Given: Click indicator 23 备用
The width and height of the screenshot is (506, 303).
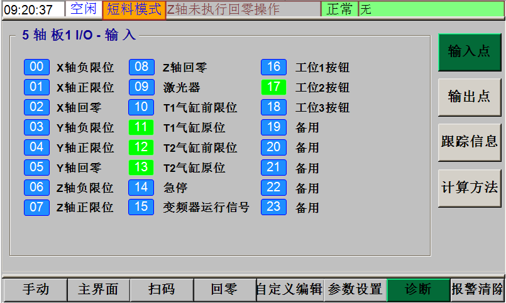Looking at the screenshot, I should [x=273, y=207].
